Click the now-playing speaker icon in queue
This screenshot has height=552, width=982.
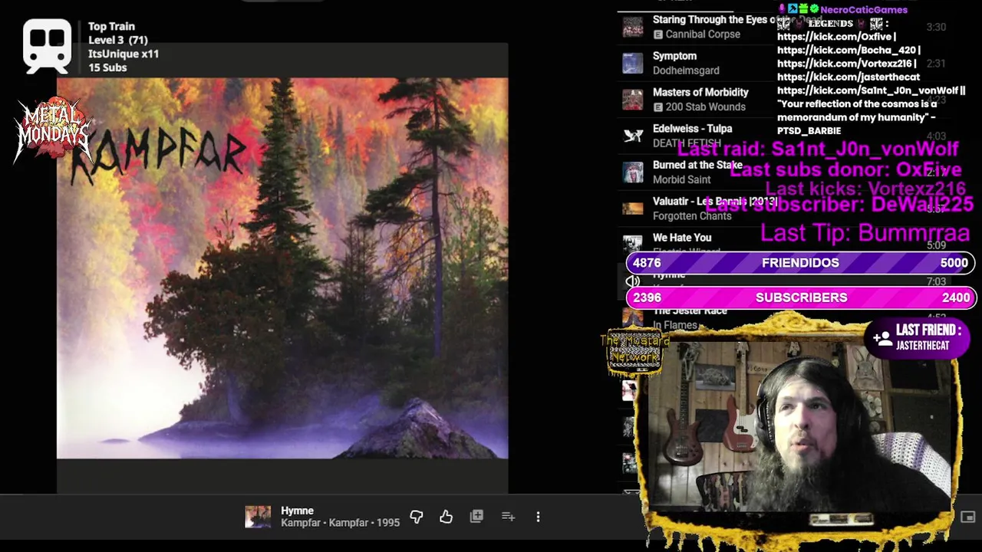633,281
